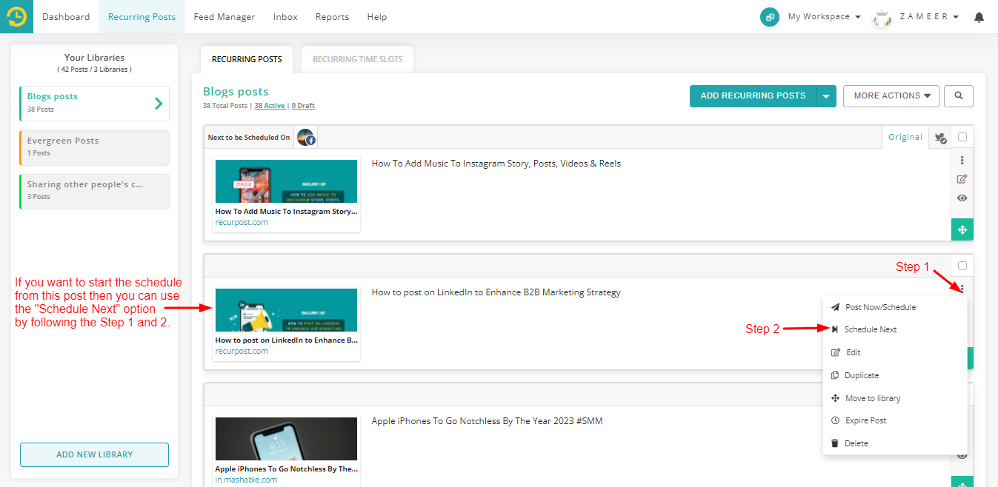This screenshot has width=998, height=487.
Task: Open the notifications bell
Action: [979, 17]
